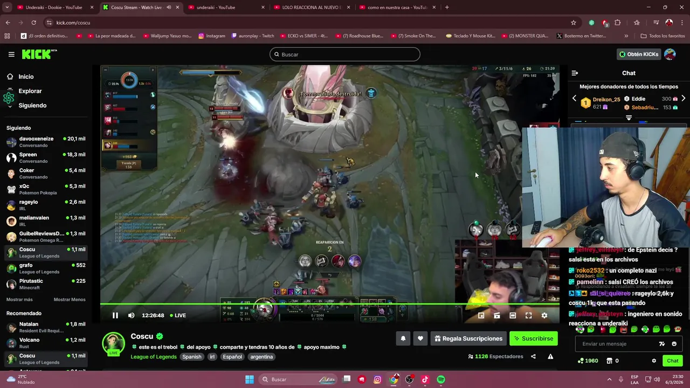Toggle chat translation icon in message box
Screen dimensions: 690x388
(x=662, y=344)
